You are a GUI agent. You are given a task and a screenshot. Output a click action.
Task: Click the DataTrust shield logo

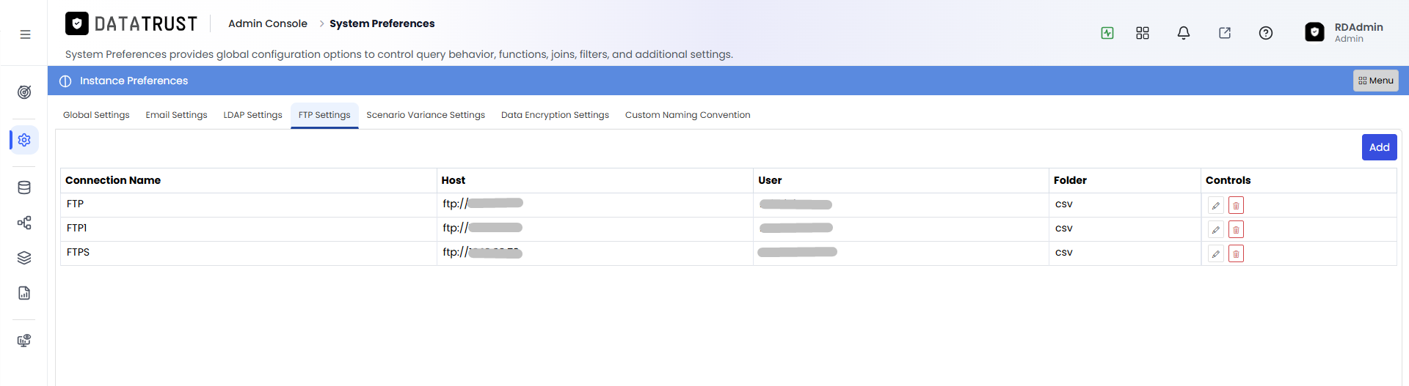point(77,23)
